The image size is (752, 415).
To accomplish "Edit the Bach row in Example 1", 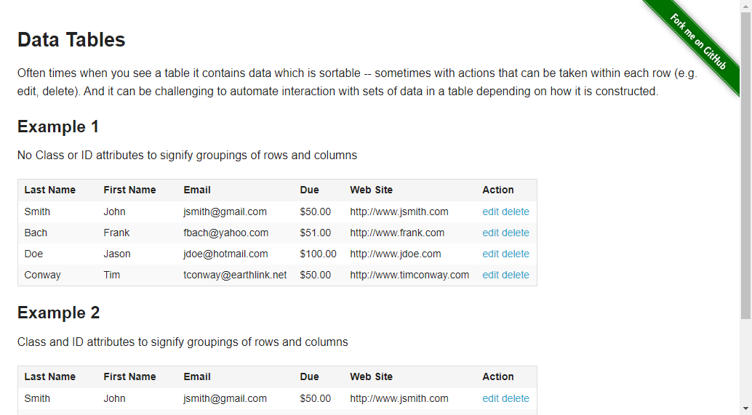I will (491, 233).
